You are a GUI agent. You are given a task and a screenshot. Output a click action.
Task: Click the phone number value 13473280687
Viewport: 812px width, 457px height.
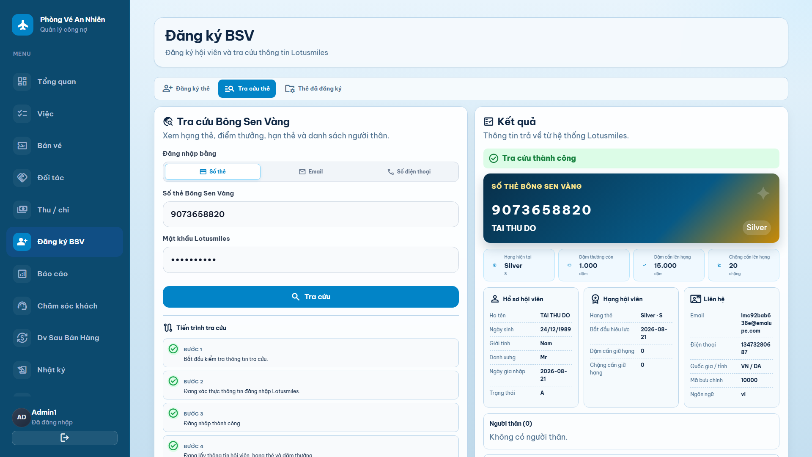[756, 348]
